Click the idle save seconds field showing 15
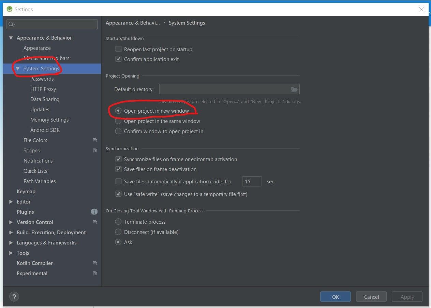Image resolution: width=431 pixels, height=308 pixels. click(x=251, y=181)
